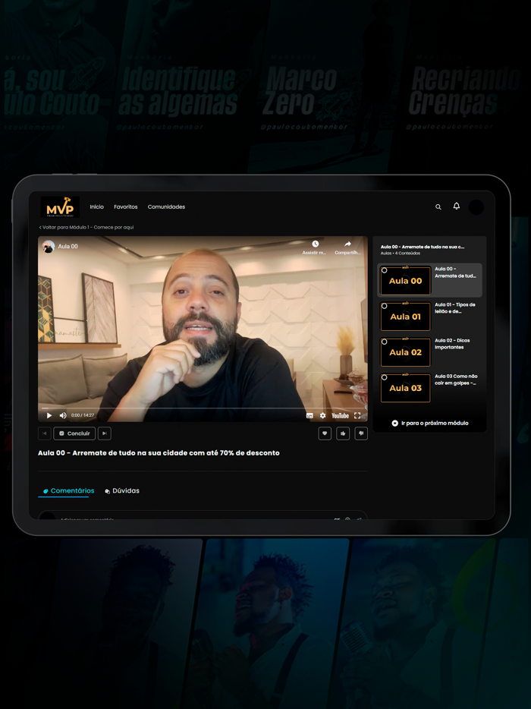
Task: Click the Compartilhar share arrow icon
Action: [347, 244]
